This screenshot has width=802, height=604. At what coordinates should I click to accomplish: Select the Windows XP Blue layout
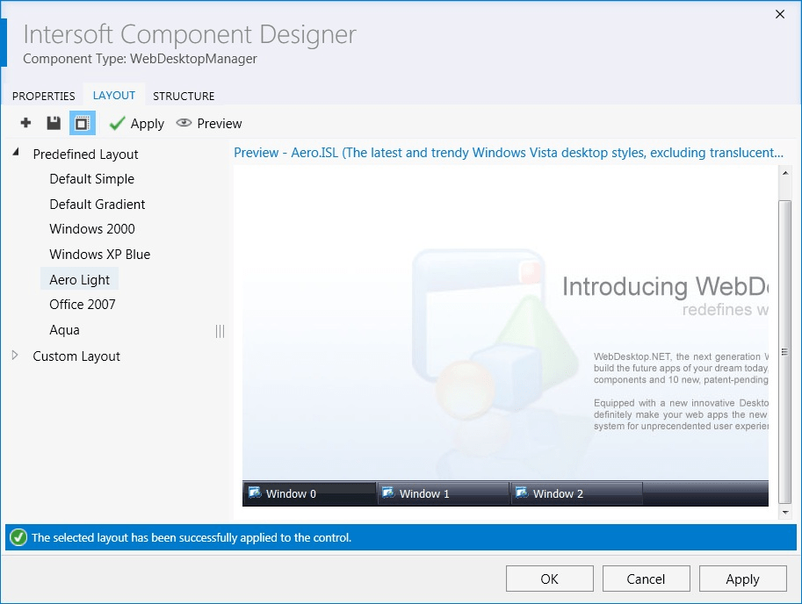pos(99,255)
